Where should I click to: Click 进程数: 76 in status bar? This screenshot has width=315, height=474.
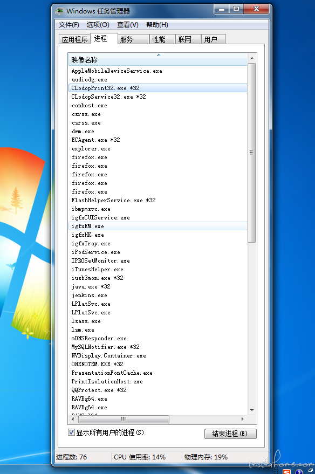[x=71, y=457]
